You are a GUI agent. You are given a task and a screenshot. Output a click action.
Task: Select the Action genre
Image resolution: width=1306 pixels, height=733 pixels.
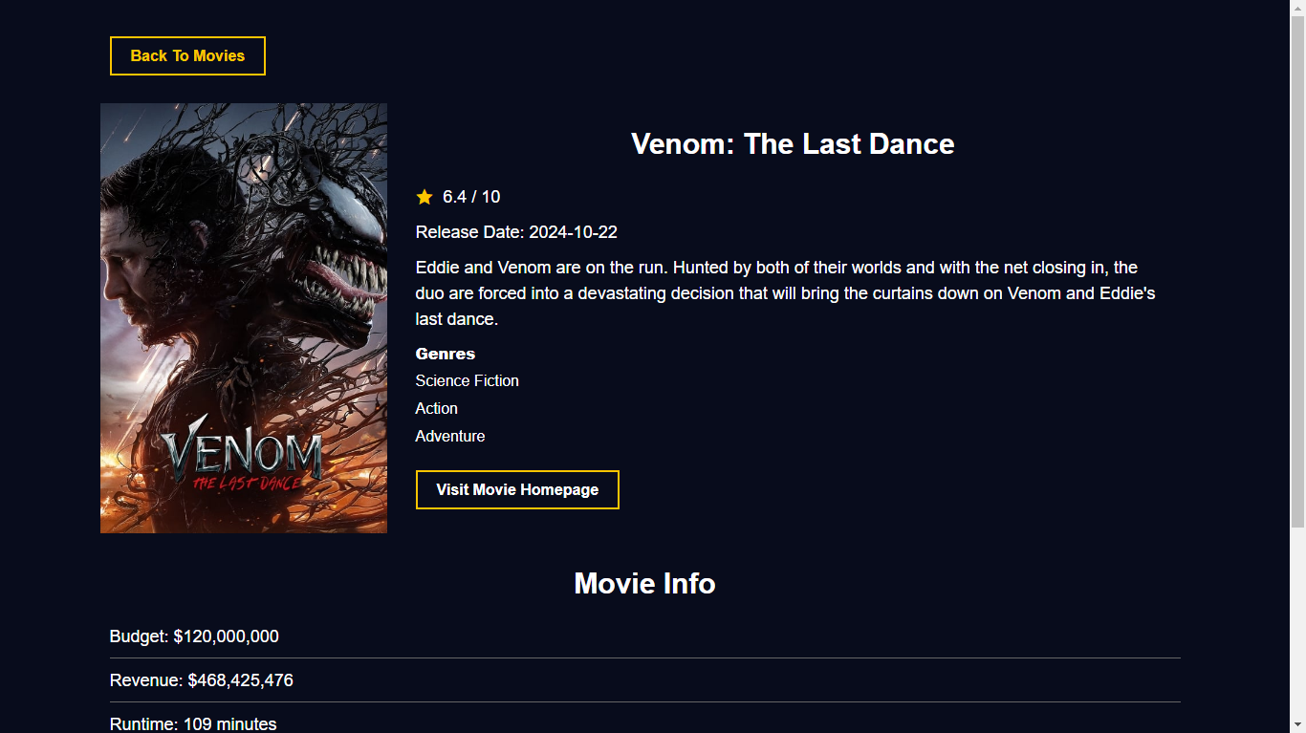coord(437,408)
